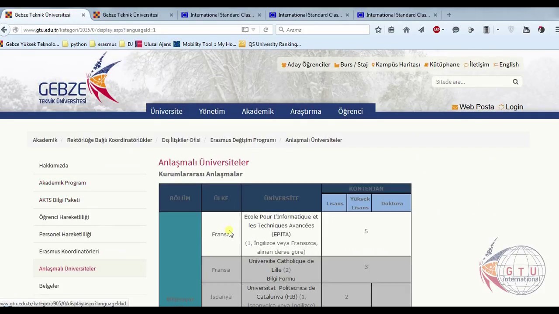Switch site language to English
The image size is (559, 314).
506,65
